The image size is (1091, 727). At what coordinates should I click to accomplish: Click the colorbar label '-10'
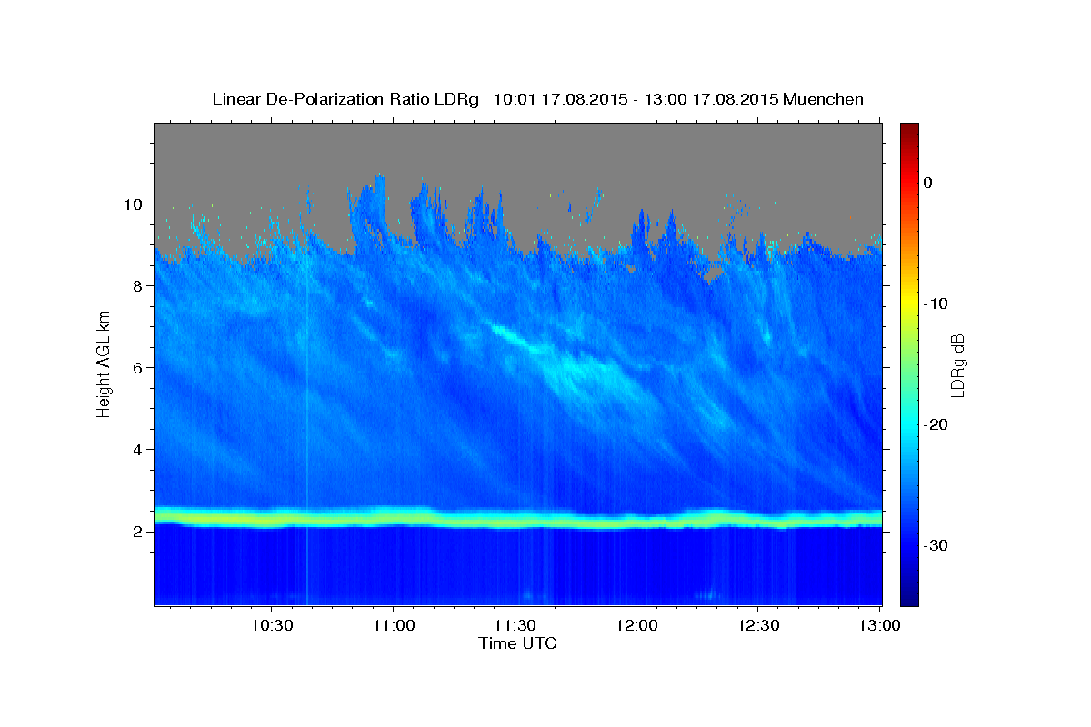(x=936, y=304)
